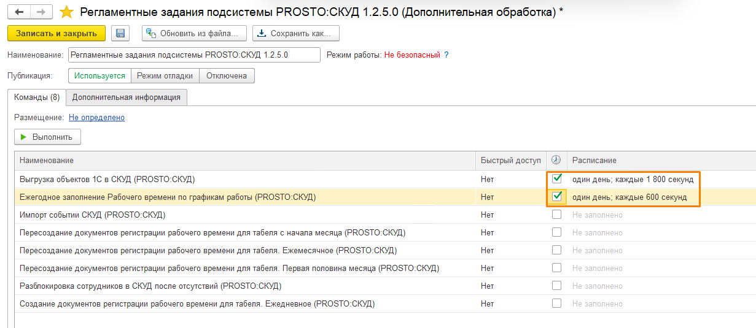Image resolution: width=756 pixels, height=328 pixels.
Task: Open the Не определено placement link
Action: pos(96,117)
